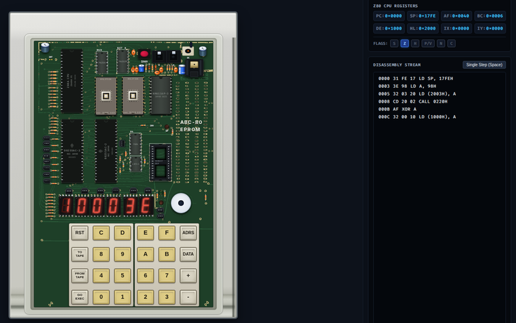
Task: Toggle the H flag indicator
Action: click(415, 43)
